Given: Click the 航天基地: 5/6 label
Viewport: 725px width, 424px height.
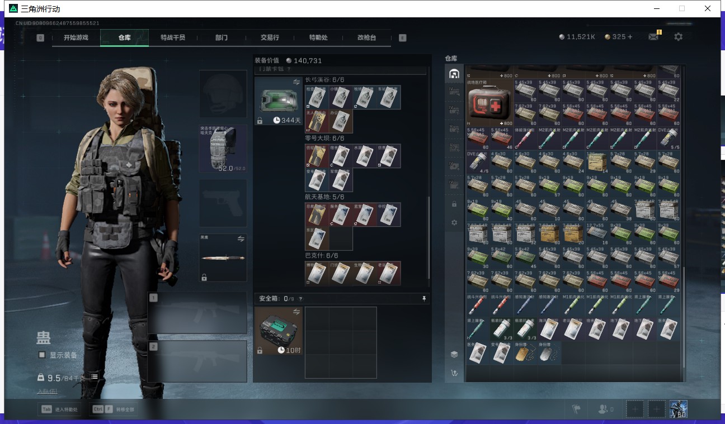Looking at the screenshot, I should 324,197.
